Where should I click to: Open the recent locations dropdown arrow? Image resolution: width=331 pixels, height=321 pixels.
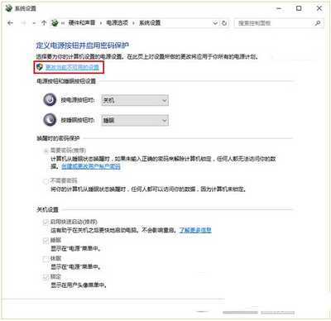(x=34, y=23)
